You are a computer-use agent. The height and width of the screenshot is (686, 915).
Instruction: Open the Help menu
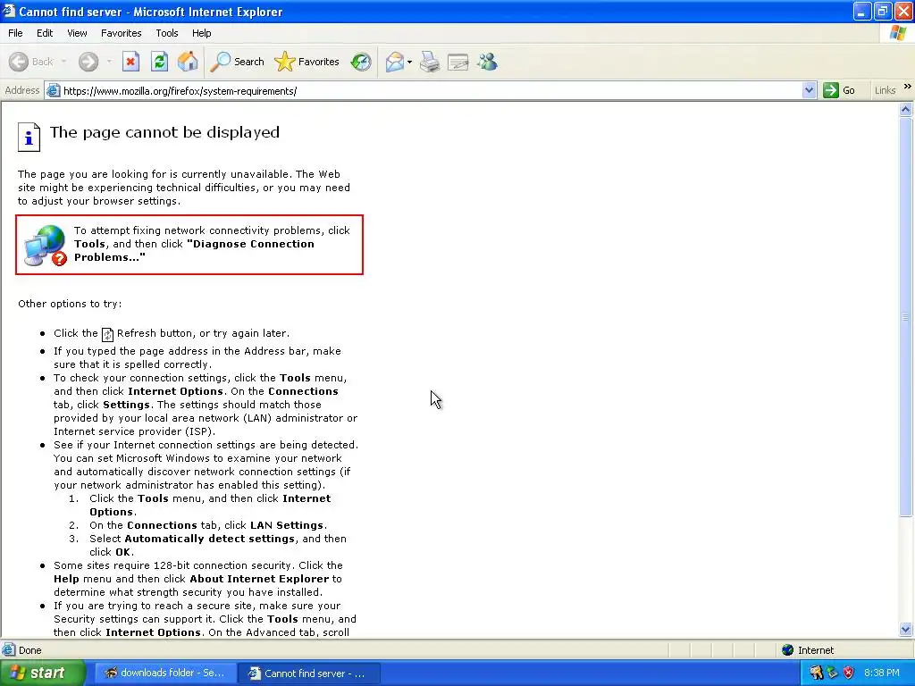[201, 33]
